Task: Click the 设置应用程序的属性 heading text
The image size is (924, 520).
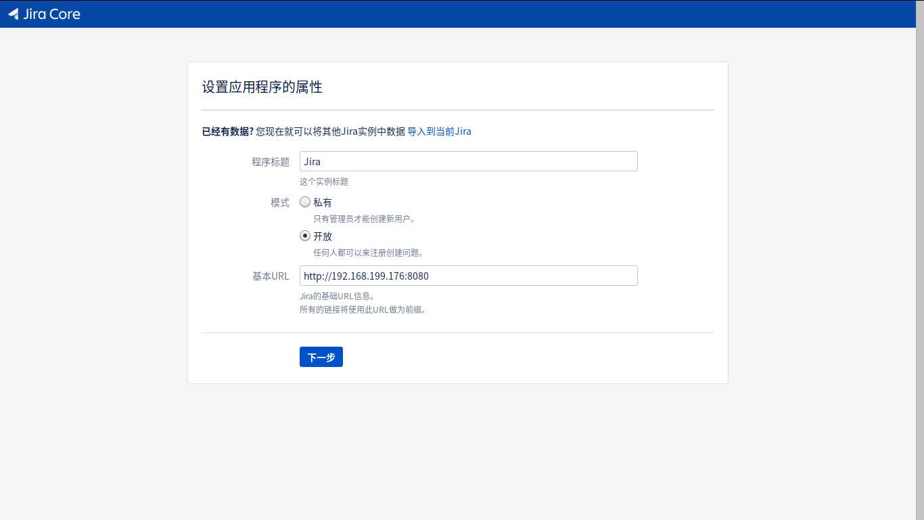Action: [x=262, y=87]
